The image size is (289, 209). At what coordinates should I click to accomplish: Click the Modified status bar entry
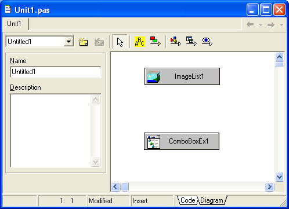tap(100, 201)
